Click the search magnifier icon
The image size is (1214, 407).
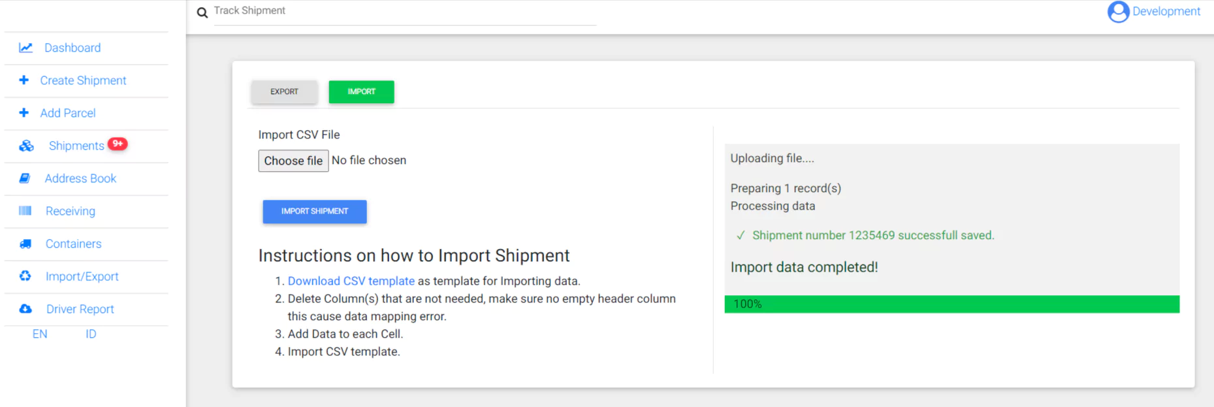coord(202,12)
